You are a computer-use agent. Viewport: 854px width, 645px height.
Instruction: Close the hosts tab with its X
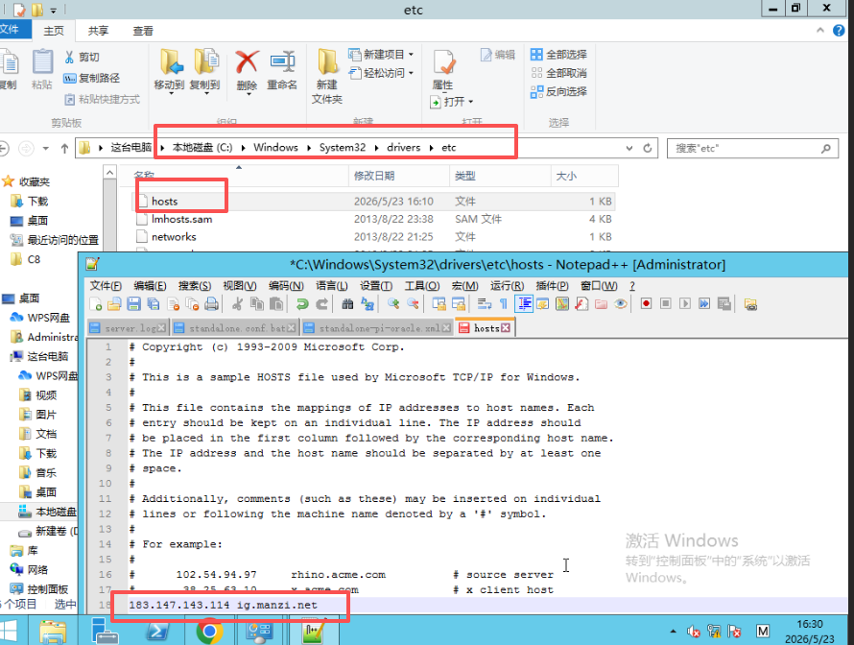pos(506,327)
